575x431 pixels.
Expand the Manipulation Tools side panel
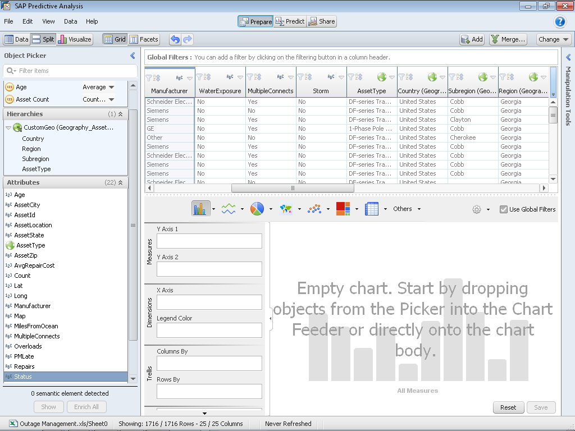click(568, 57)
